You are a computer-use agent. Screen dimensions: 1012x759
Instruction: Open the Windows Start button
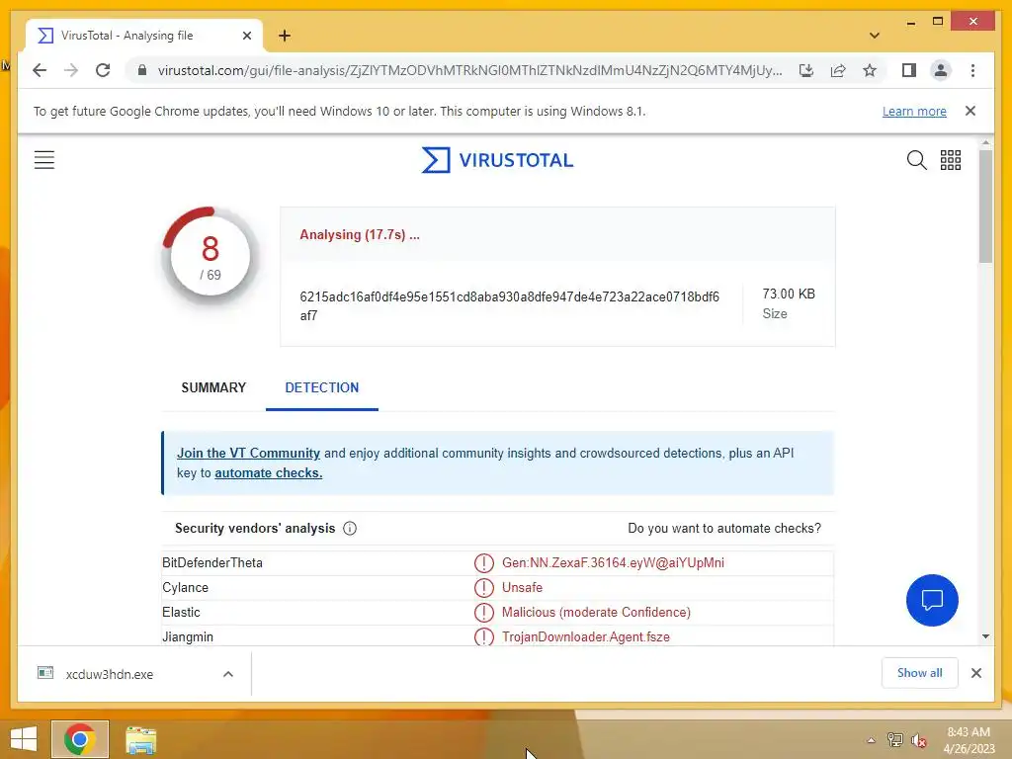24,739
